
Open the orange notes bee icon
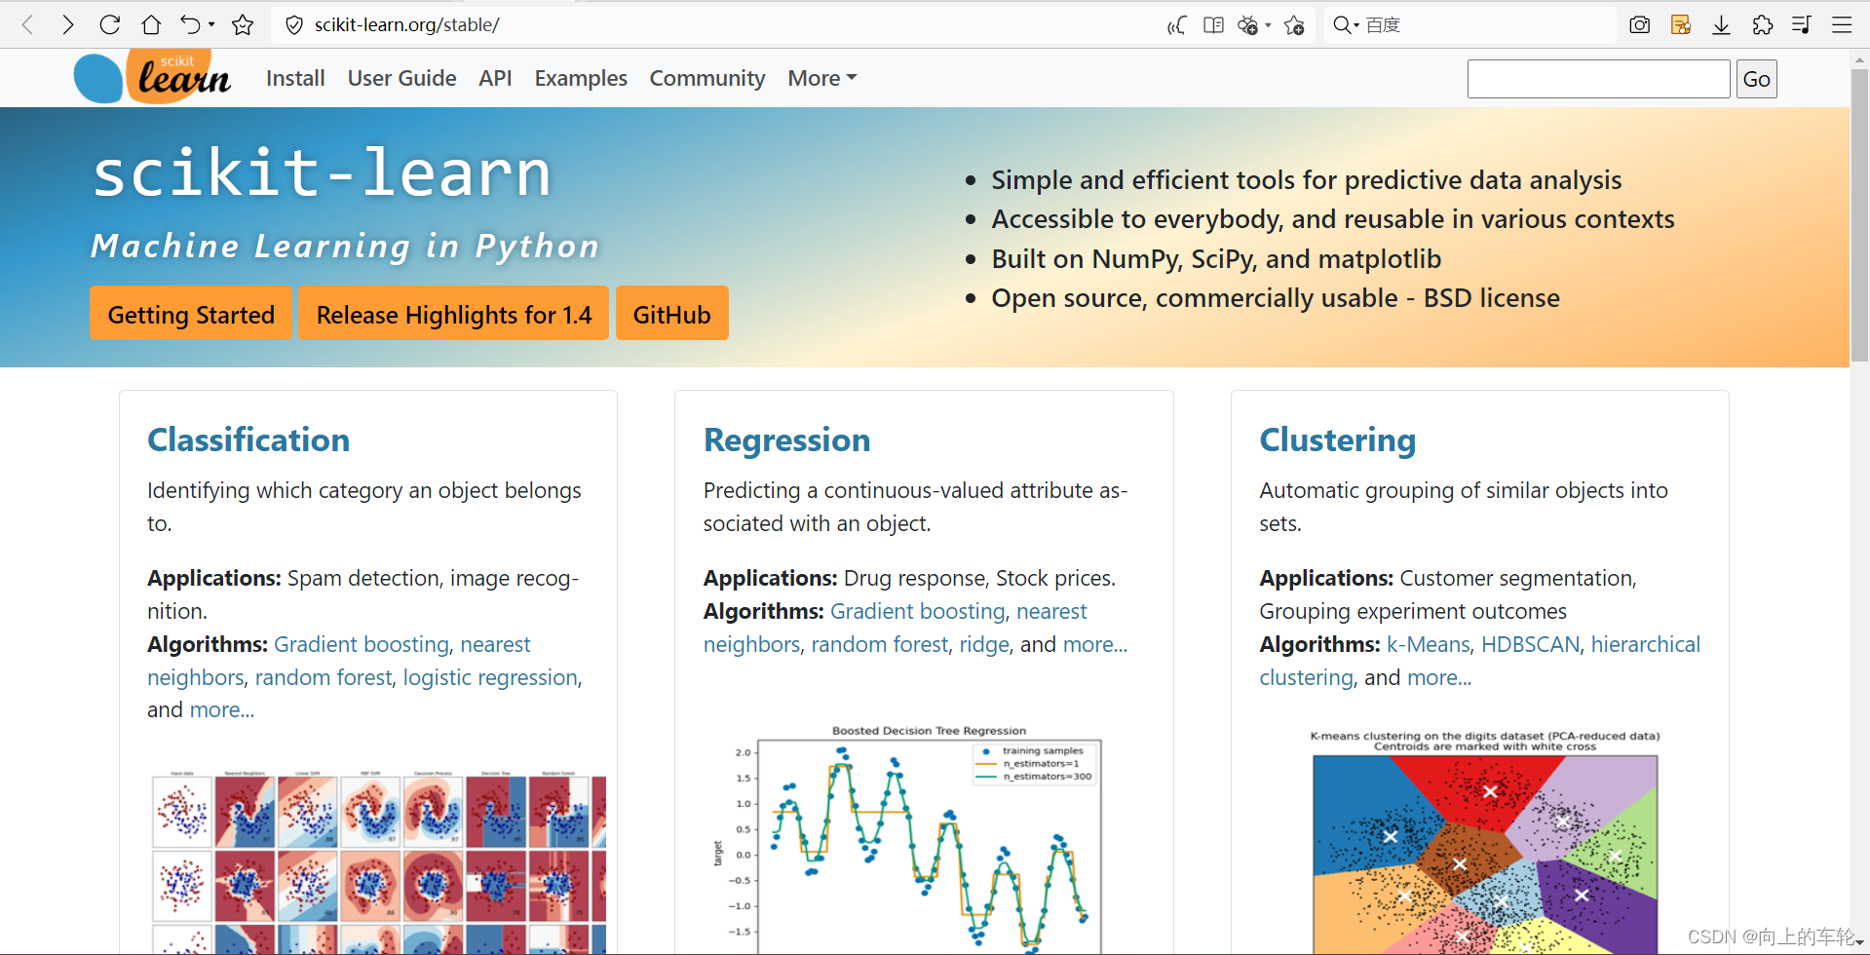1681,25
